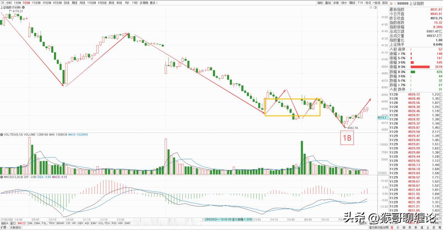Click the 返回 back button
Viewport: 443px width, 230px height.
[x=385, y=3]
